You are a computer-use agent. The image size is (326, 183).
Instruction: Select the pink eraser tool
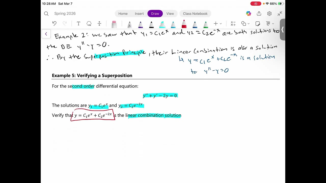coord(114,24)
